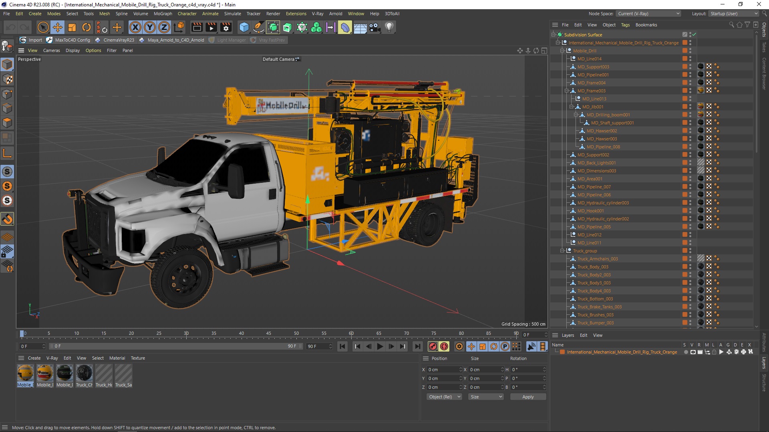The height and width of the screenshot is (432, 769).
Task: Click the Import script button
Action: coord(31,40)
